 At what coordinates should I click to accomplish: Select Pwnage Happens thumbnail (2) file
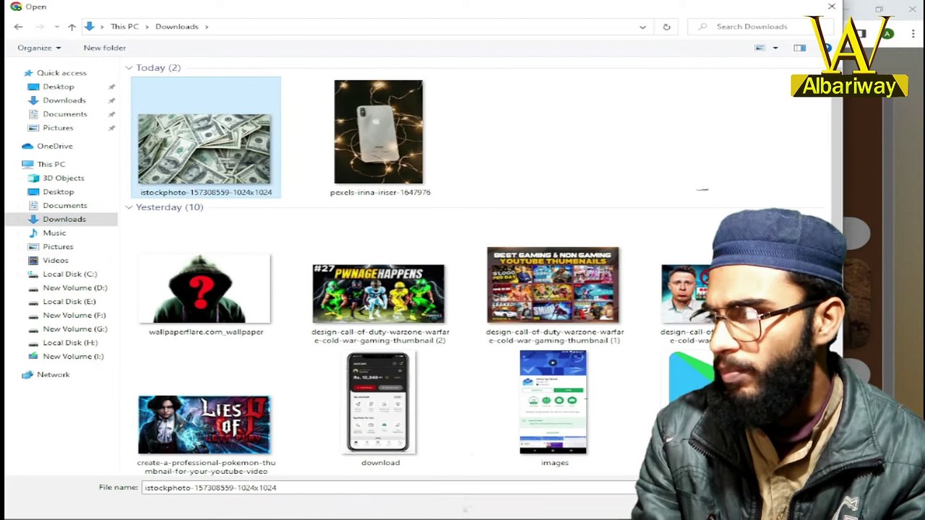click(379, 293)
